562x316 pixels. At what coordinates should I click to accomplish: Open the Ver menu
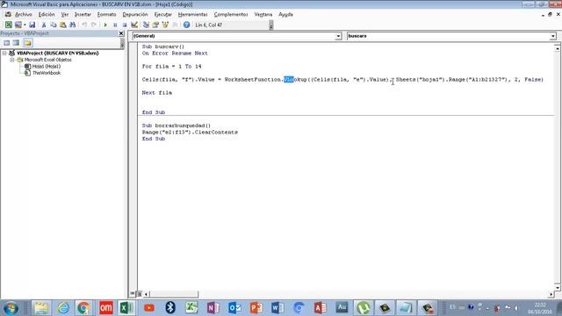pyautogui.click(x=65, y=14)
